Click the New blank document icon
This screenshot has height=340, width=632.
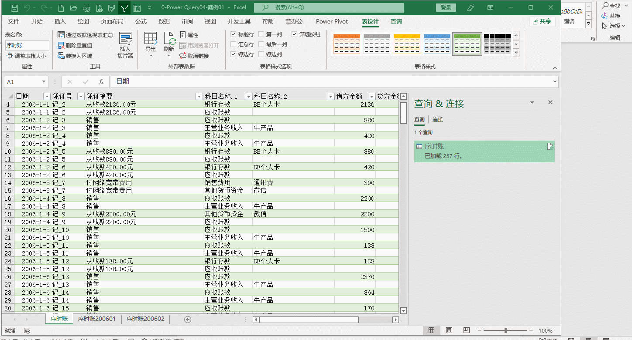(61, 8)
